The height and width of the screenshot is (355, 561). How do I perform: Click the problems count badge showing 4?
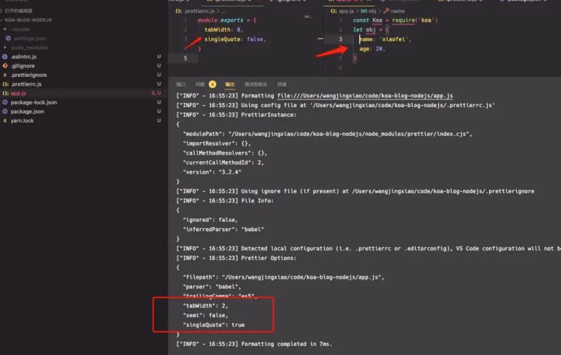coord(212,84)
